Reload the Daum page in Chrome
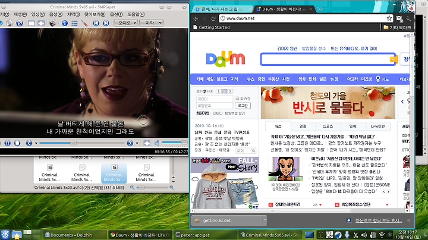428x240 pixels. 213,18
